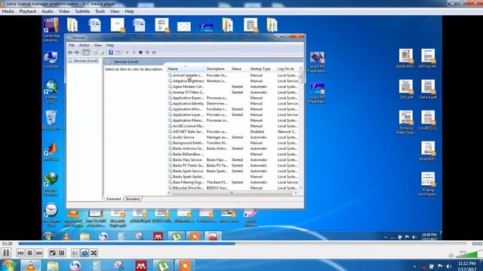Stop VLC playback

(30, 253)
